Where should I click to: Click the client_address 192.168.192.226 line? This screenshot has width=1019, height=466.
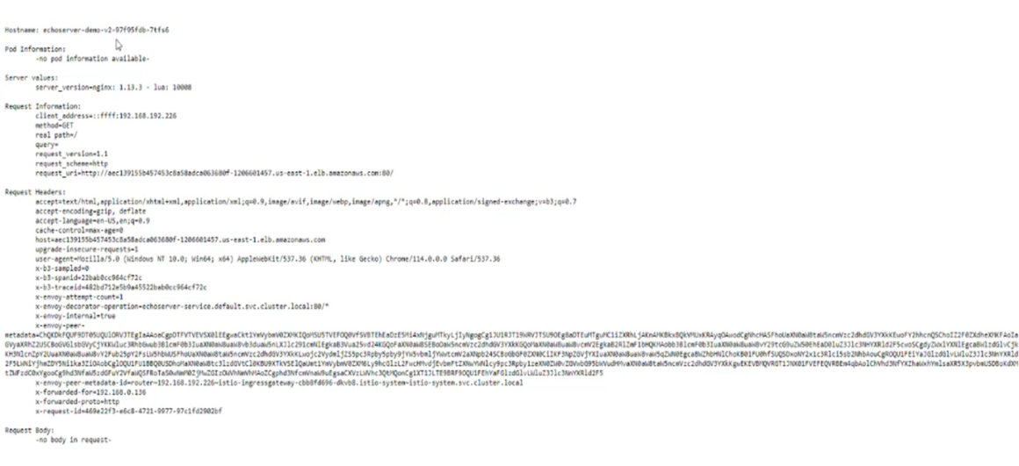point(106,116)
